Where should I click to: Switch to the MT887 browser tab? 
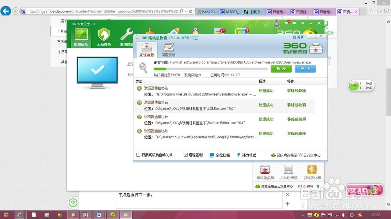tap(230, 12)
